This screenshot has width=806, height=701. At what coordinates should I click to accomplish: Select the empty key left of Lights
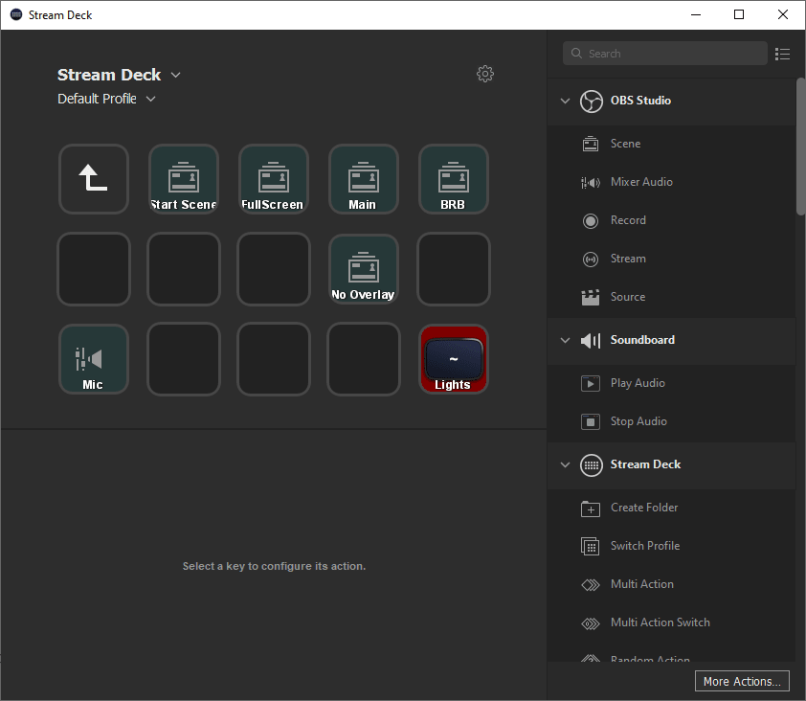tap(364, 358)
